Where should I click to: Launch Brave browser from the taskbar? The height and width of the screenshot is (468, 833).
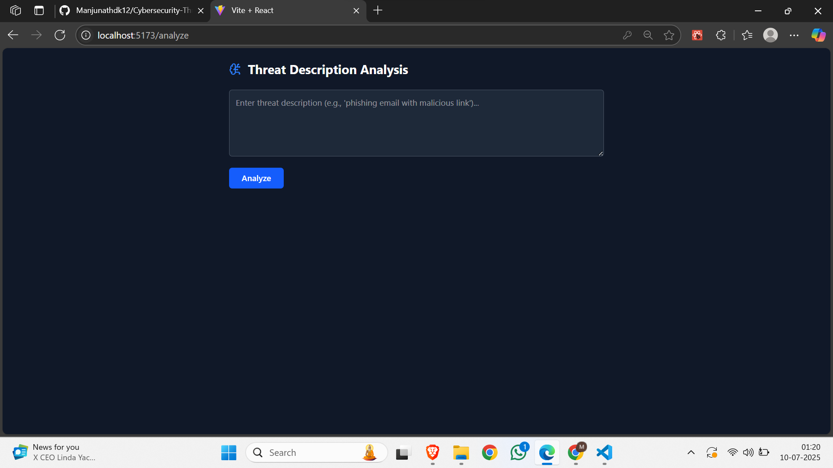433,452
